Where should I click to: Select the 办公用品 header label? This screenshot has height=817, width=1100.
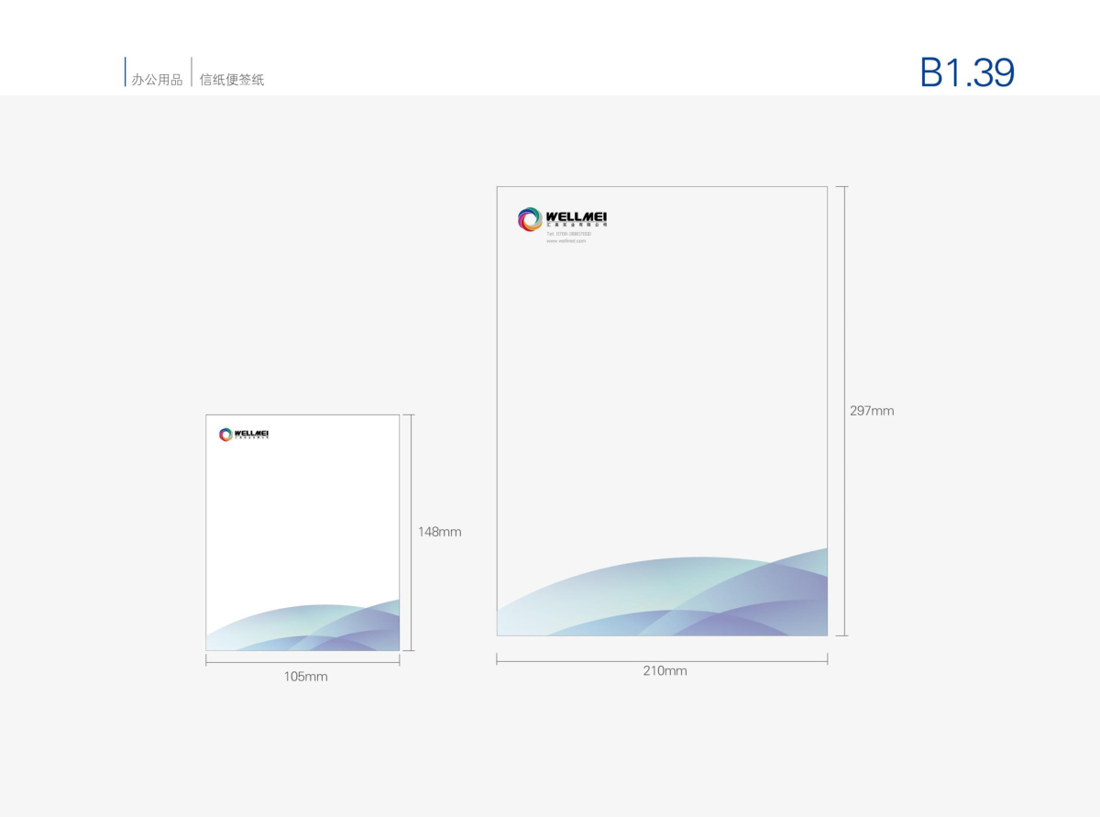tap(157, 80)
